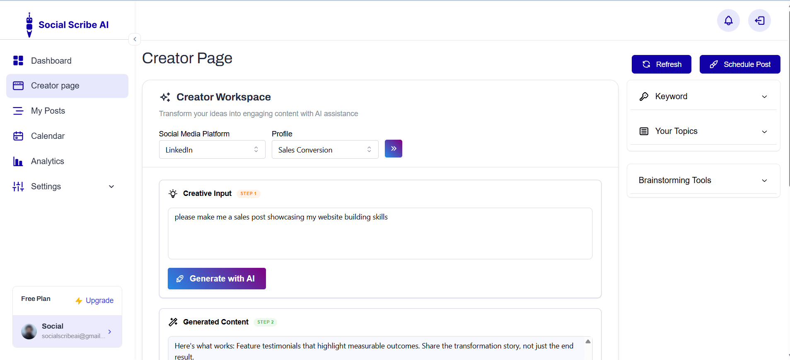This screenshot has height=360, width=790.
Task: Click the double-chevron apply button
Action: click(394, 149)
